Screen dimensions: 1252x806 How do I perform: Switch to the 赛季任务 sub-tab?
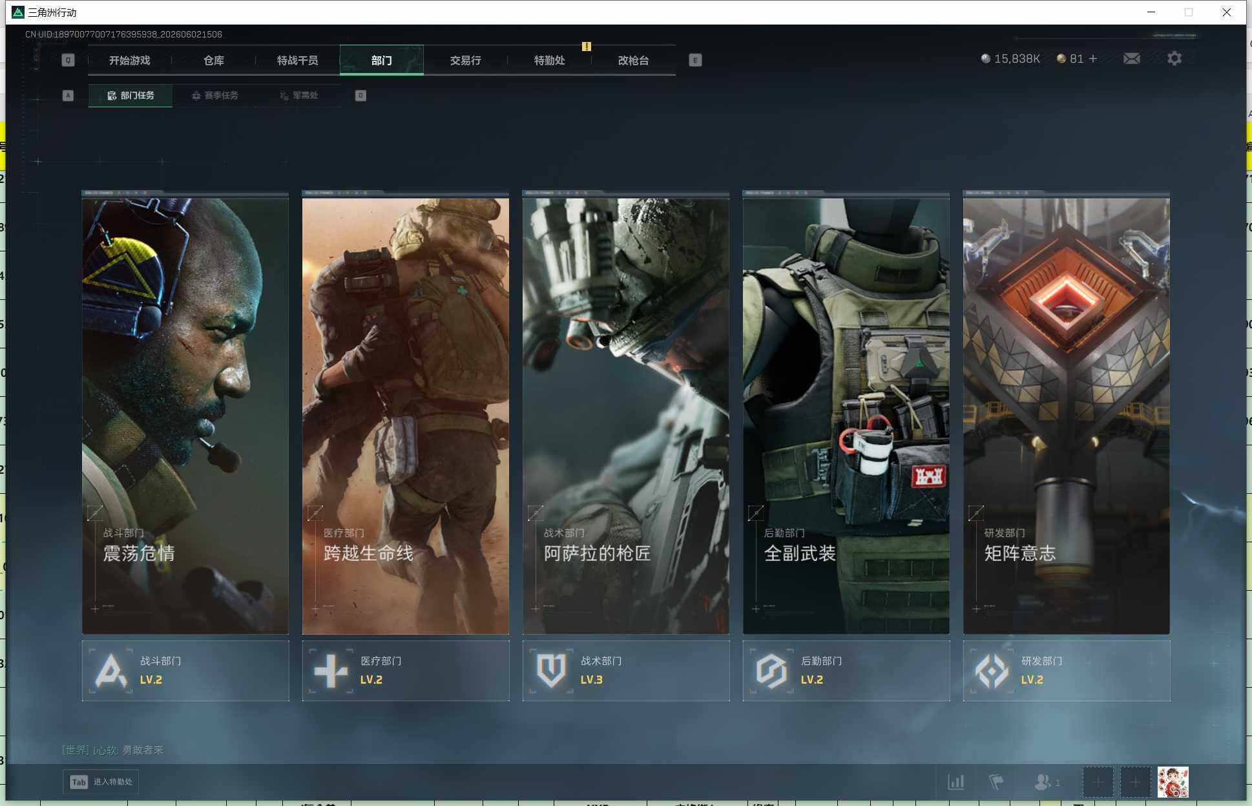(214, 96)
